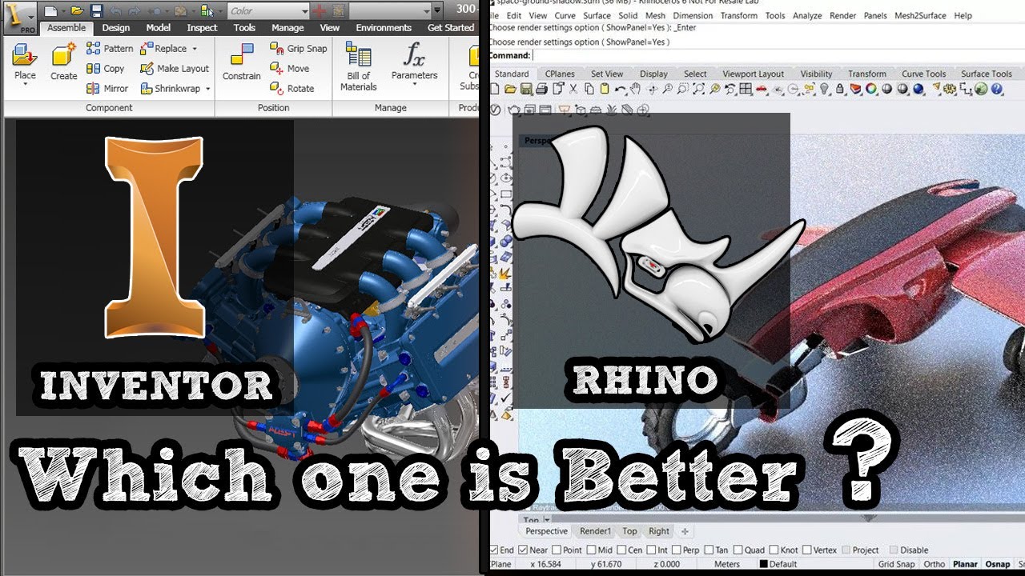The width and height of the screenshot is (1025, 576).
Task: Click Rhino Undo arrow icon
Action: pos(620,89)
